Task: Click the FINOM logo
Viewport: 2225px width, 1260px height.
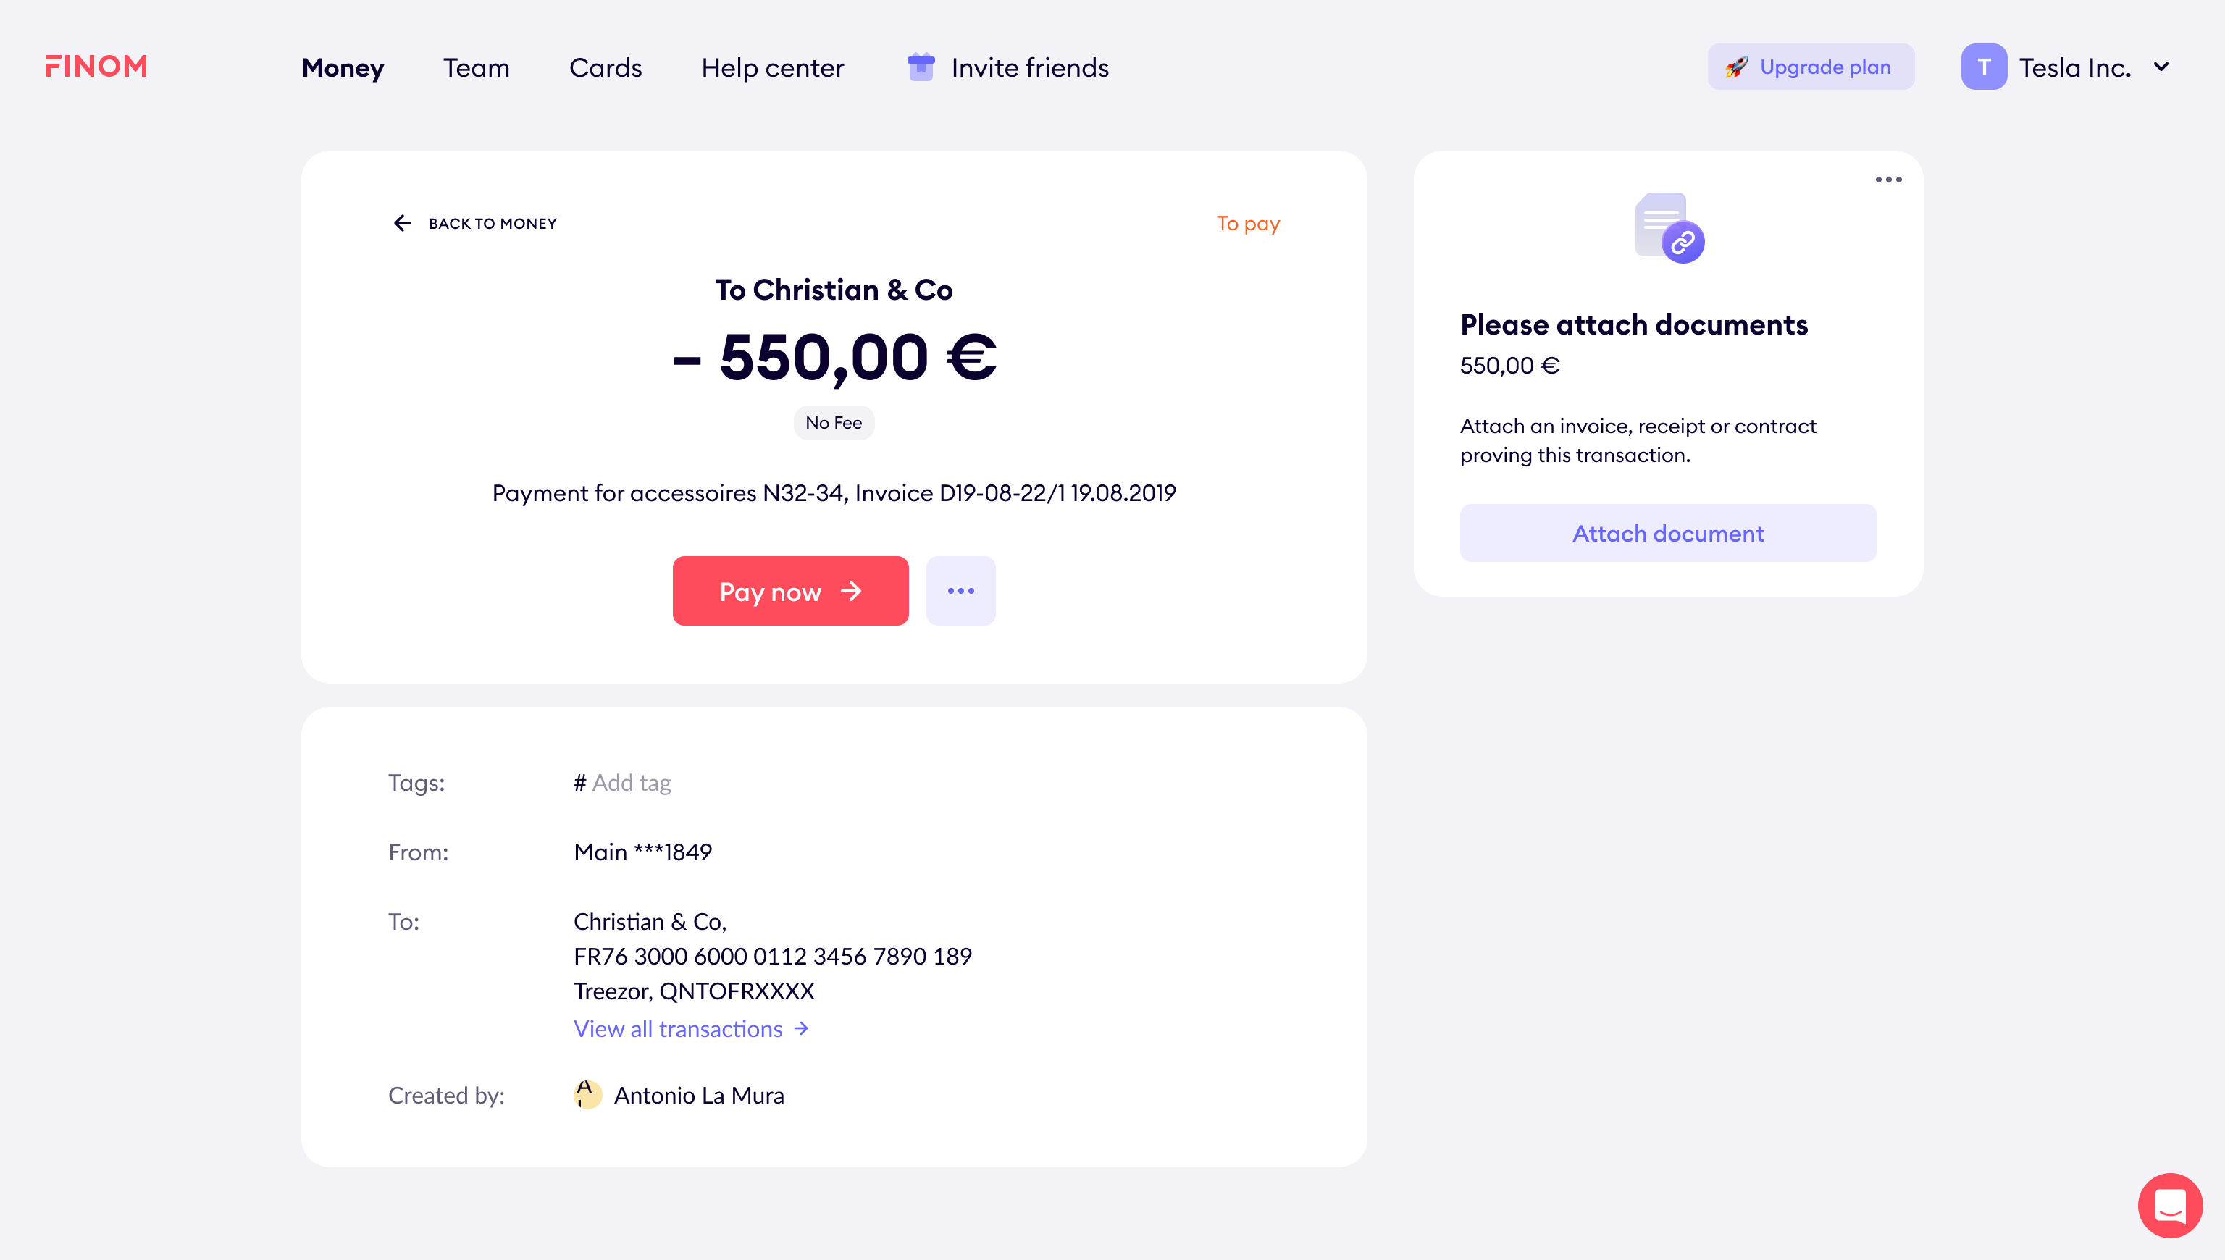Action: click(x=96, y=67)
